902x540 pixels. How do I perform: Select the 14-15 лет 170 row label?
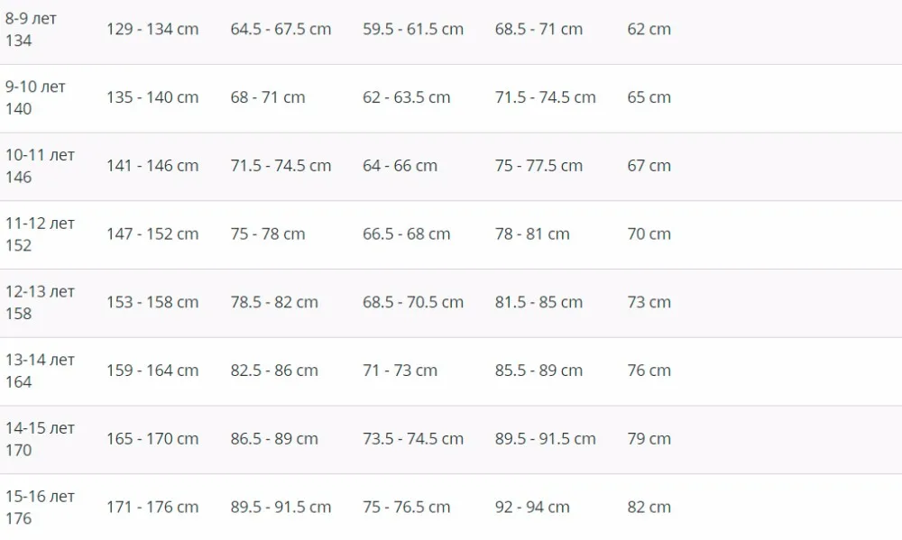click(40, 439)
